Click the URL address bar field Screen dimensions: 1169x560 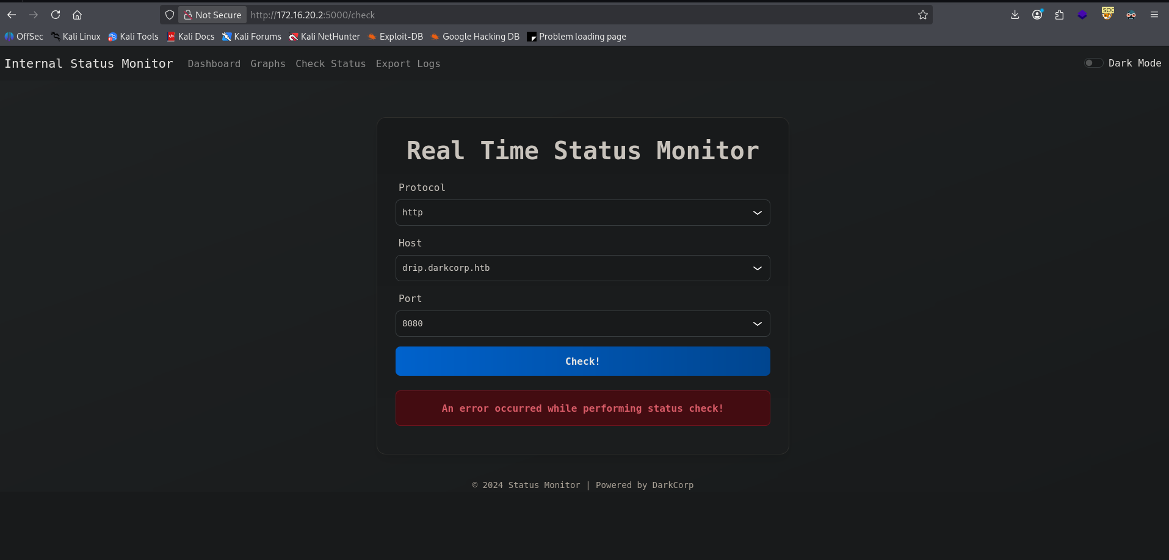pyautogui.click(x=580, y=15)
